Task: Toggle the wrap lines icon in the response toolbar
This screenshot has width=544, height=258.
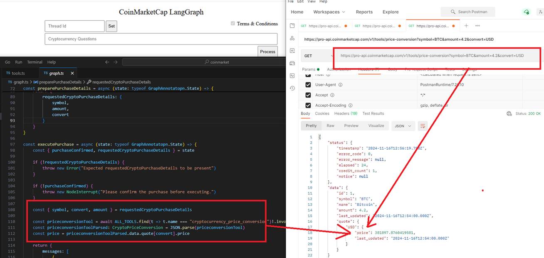Action: [423, 126]
